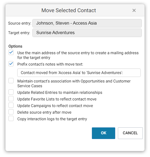150x157 pixels.
Task: Click the CANCEL button
Action: (x=130, y=133)
